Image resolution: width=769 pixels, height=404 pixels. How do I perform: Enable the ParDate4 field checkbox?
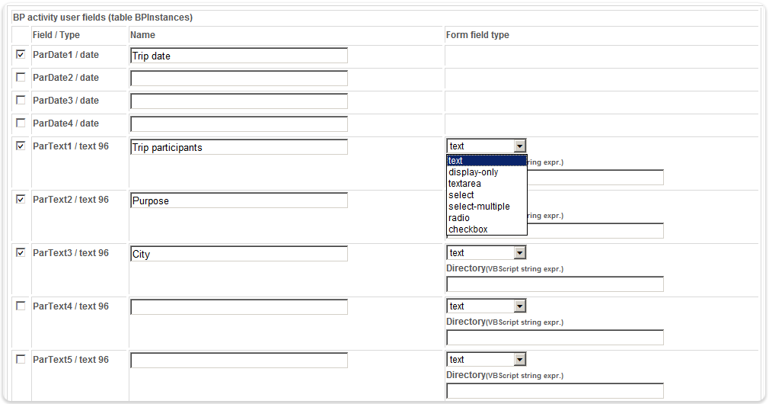pyautogui.click(x=21, y=123)
